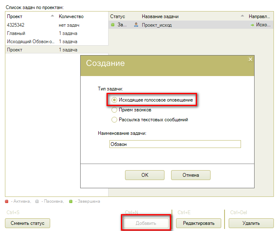Viewport: 278px width, 231px height.
Task: Select Рассылка текстовых сообщений option
Action: pyautogui.click(x=114, y=120)
